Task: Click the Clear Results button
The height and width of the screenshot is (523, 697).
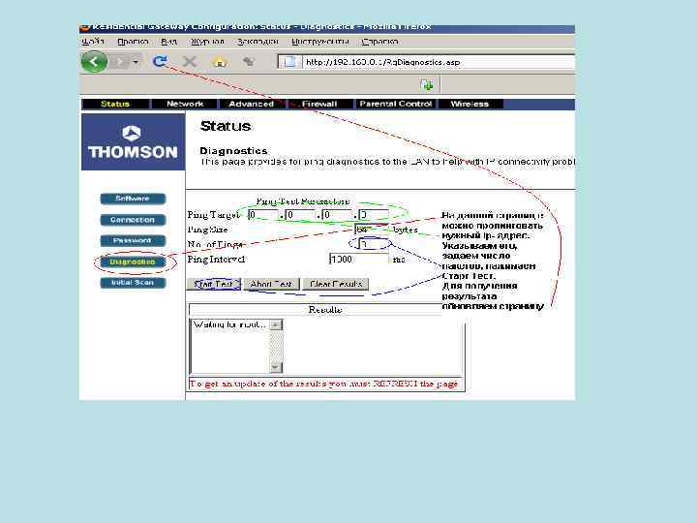Action: [336, 284]
